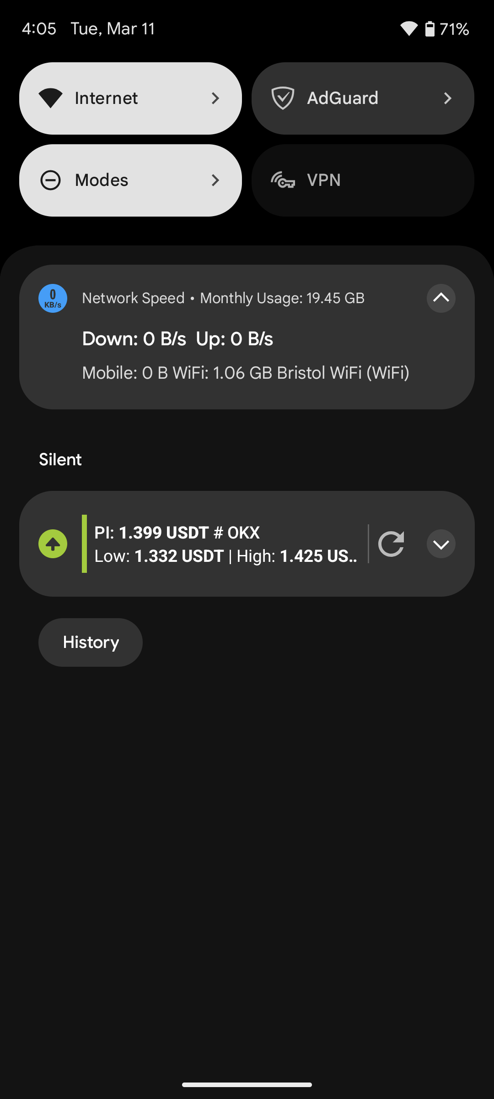494x1099 pixels.
Task: Tap the Silent notifications section header
Action: [60, 460]
